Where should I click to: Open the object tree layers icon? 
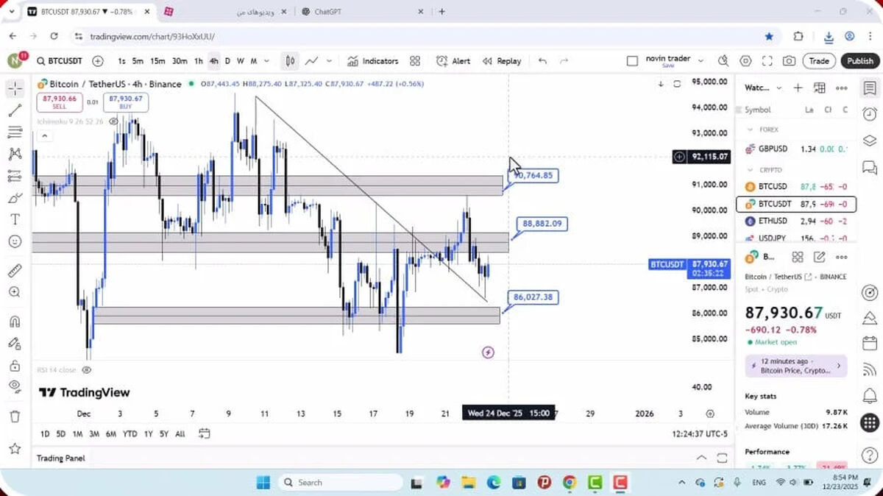[x=870, y=141]
